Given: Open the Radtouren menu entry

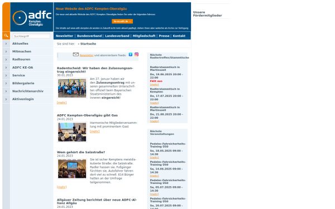Looking at the screenshot, I should point(21,59).
